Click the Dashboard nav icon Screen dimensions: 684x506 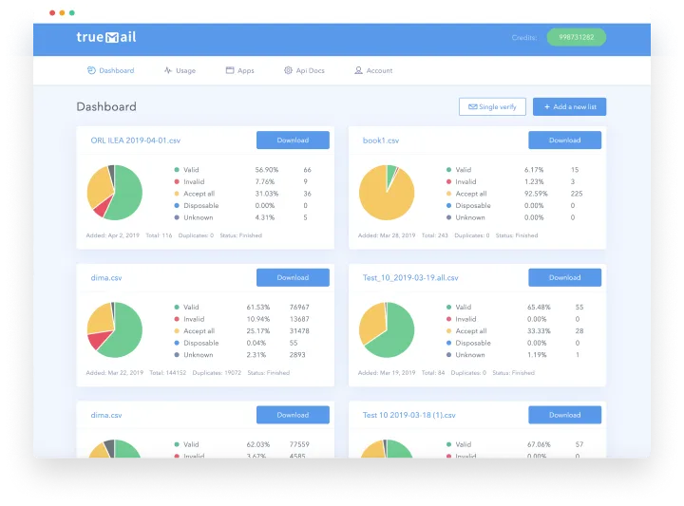[91, 70]
